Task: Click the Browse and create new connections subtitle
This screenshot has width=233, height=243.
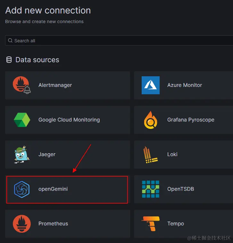Action: tap(44, 21)
